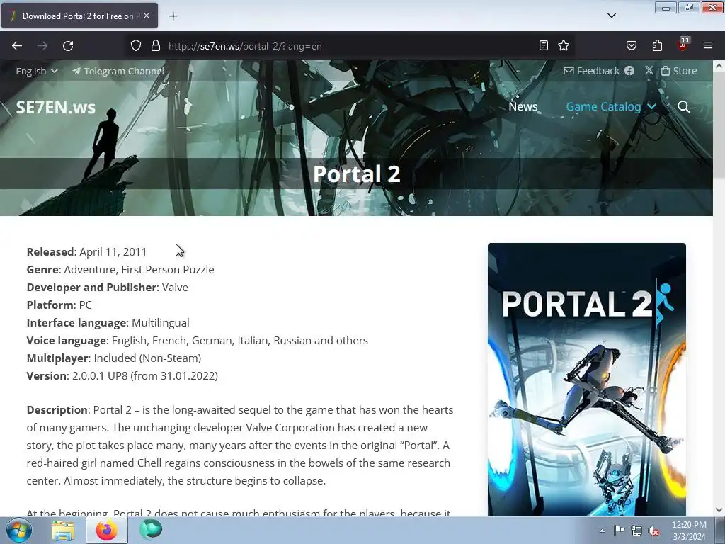
Task: Open the clock showing 12:20 PM
Action: [x=689, y=530]
